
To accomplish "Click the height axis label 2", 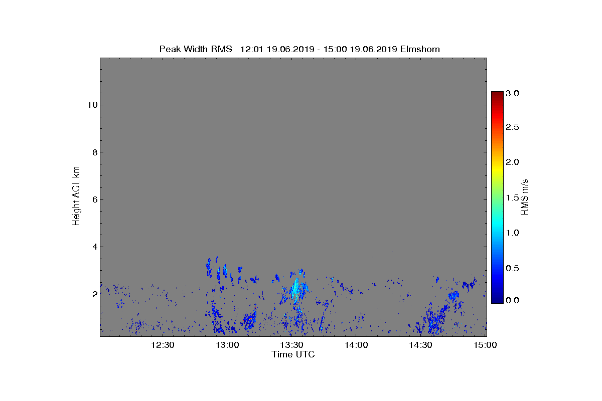I will (94, 294).
